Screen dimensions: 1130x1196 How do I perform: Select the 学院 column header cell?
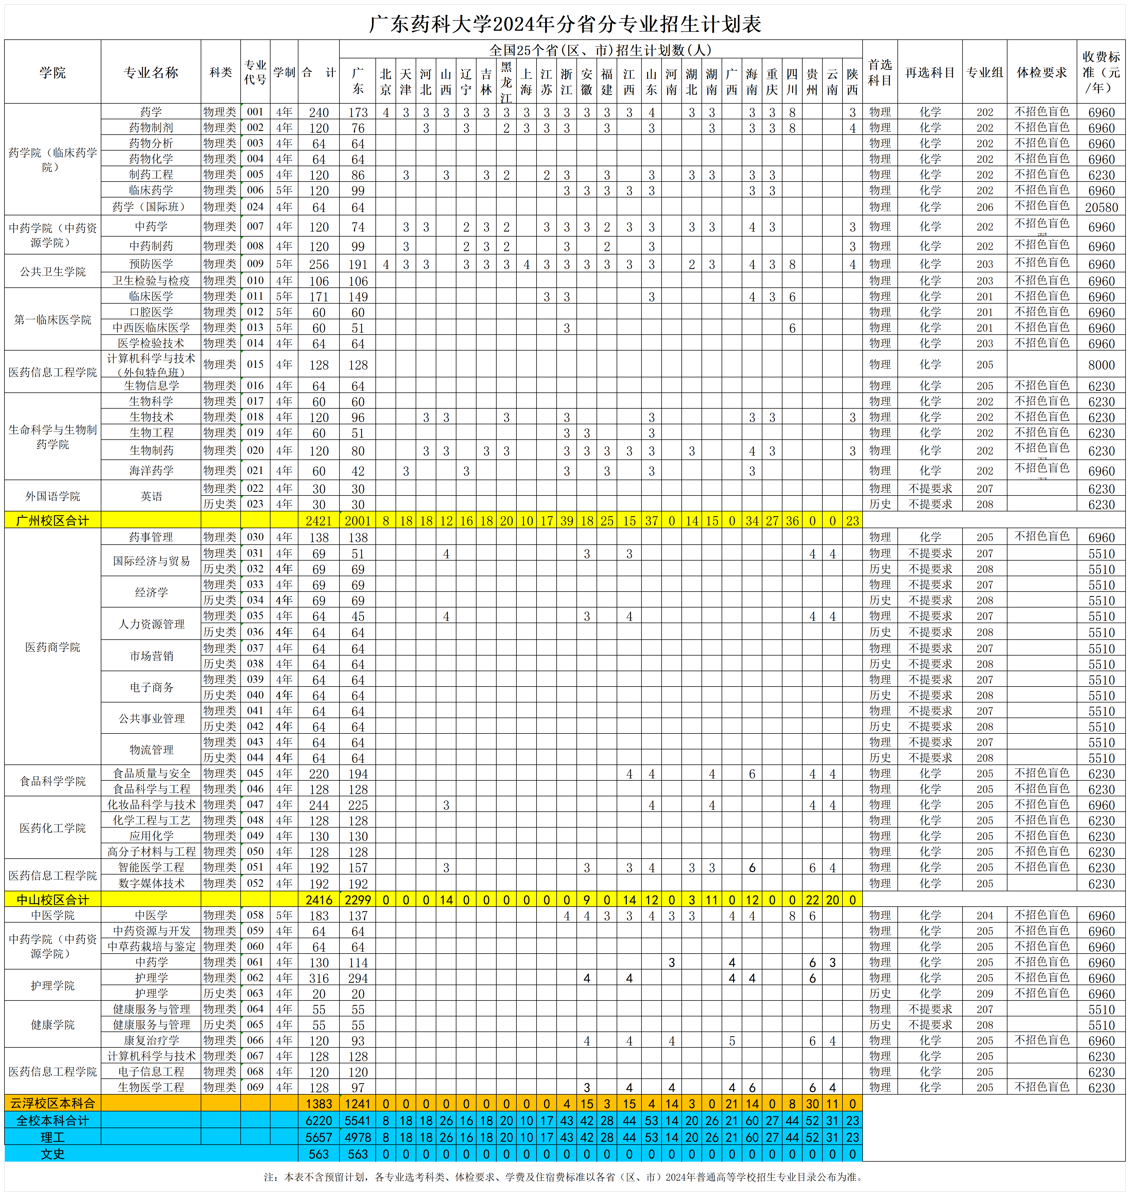pos(52,72)
